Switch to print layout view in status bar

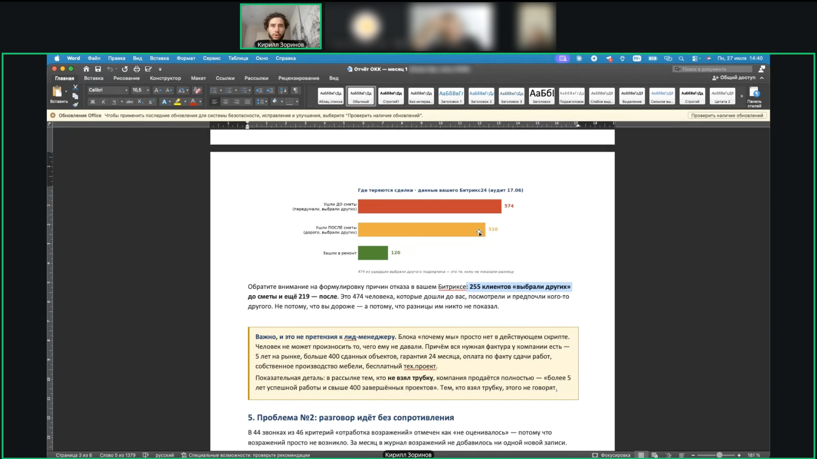[641, 455]
